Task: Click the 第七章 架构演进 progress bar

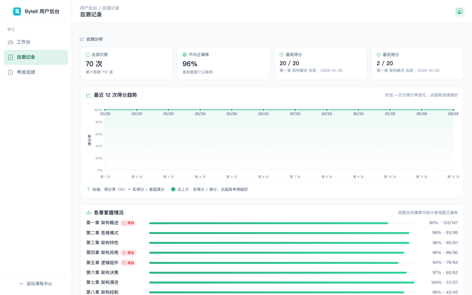Action: (282, 283)
